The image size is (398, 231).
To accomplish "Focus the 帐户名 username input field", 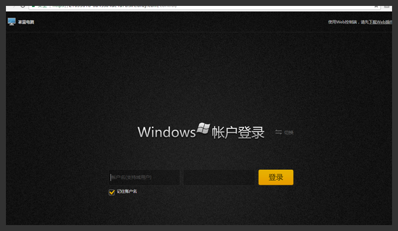I will (x=144, y=177).
